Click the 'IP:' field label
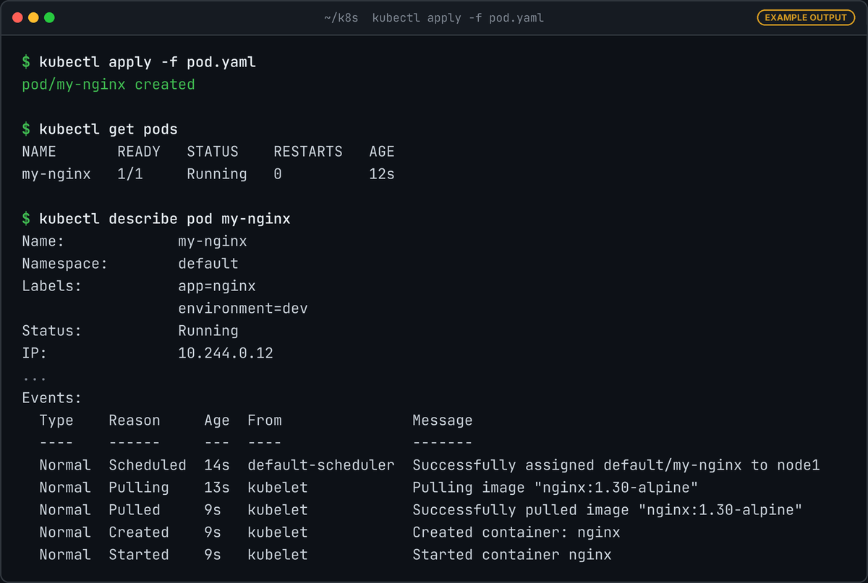 (35, 353)
